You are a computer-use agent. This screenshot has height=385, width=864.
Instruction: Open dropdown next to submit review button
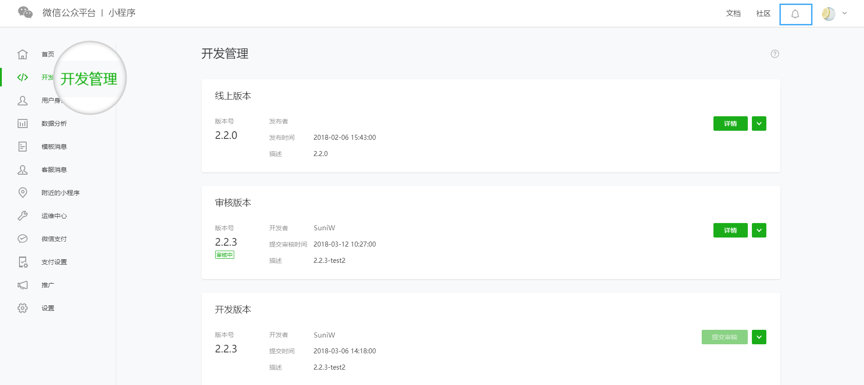tap(759, 337)
